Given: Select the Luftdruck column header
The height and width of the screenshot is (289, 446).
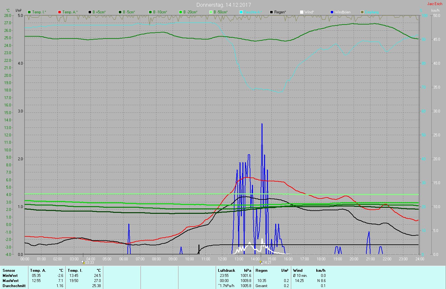Looking at the screenshot, I should pos(226,271).
